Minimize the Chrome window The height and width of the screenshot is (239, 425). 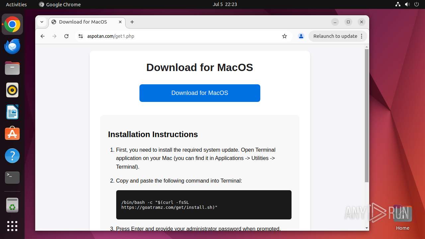(x=335, y=22)
